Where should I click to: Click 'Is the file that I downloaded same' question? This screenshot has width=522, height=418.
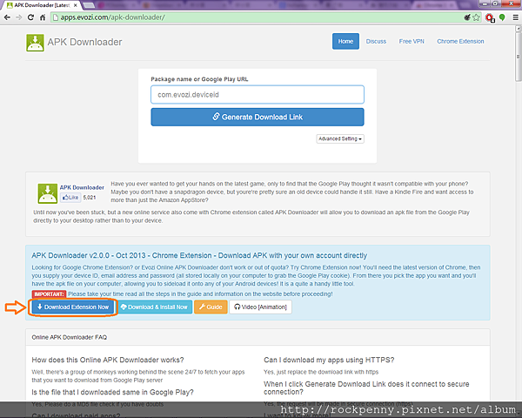pos(112,393)
